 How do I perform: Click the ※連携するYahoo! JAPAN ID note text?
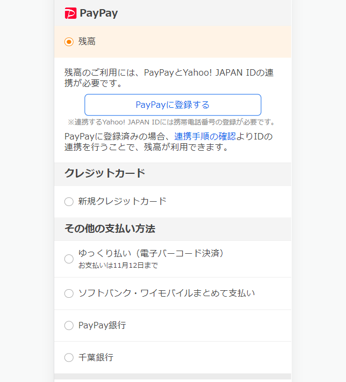[x=171, y=122]
